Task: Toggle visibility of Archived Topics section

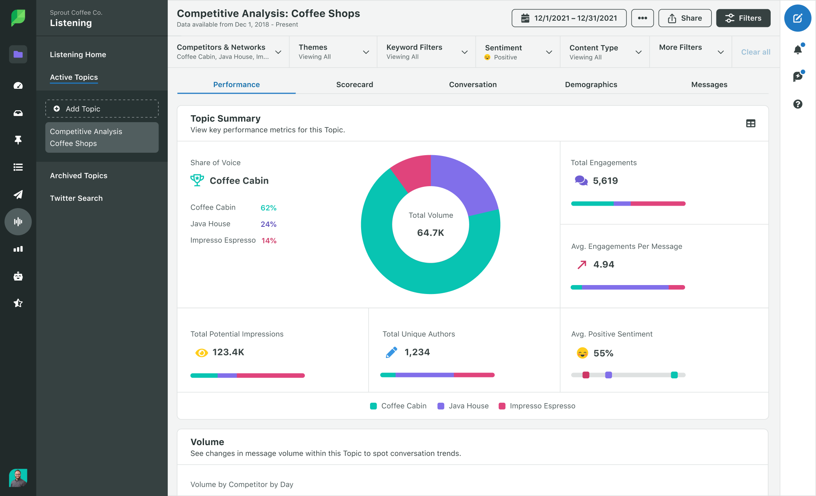Action: point(79,175)
